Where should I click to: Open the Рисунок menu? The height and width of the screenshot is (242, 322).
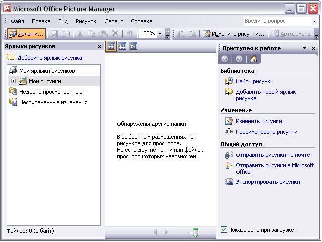point(86,21)
